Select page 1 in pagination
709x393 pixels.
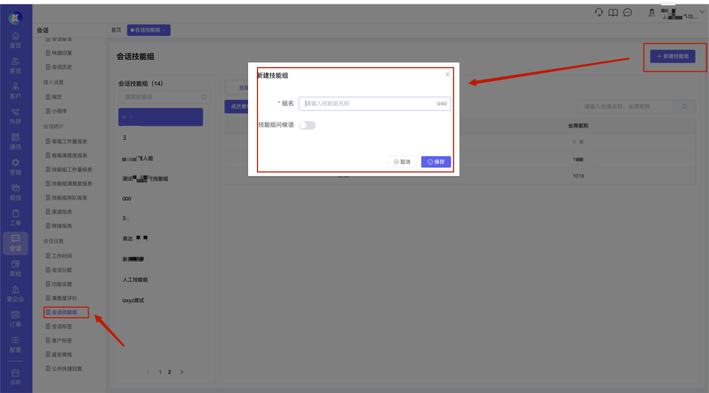160,372
